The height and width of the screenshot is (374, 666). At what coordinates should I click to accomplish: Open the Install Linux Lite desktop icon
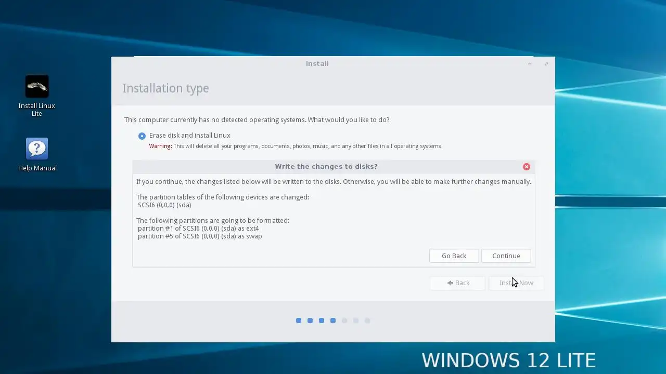37,96
